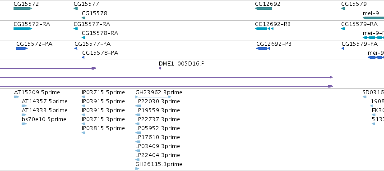Click the mei-9 gene glyph
This screenshot has width=384, height=171.
[373, 18]
